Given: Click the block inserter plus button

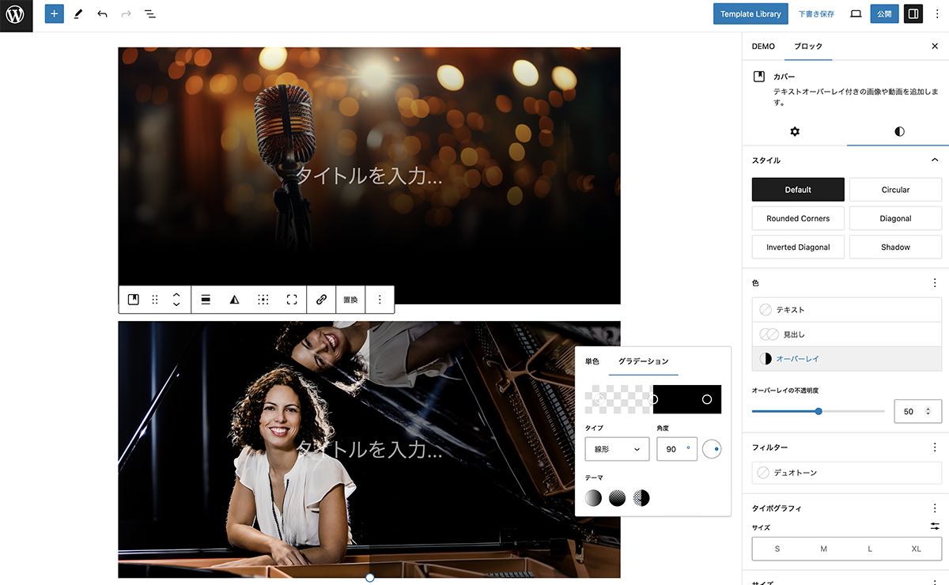Looking at the screenshot, I should pos(54,14).
